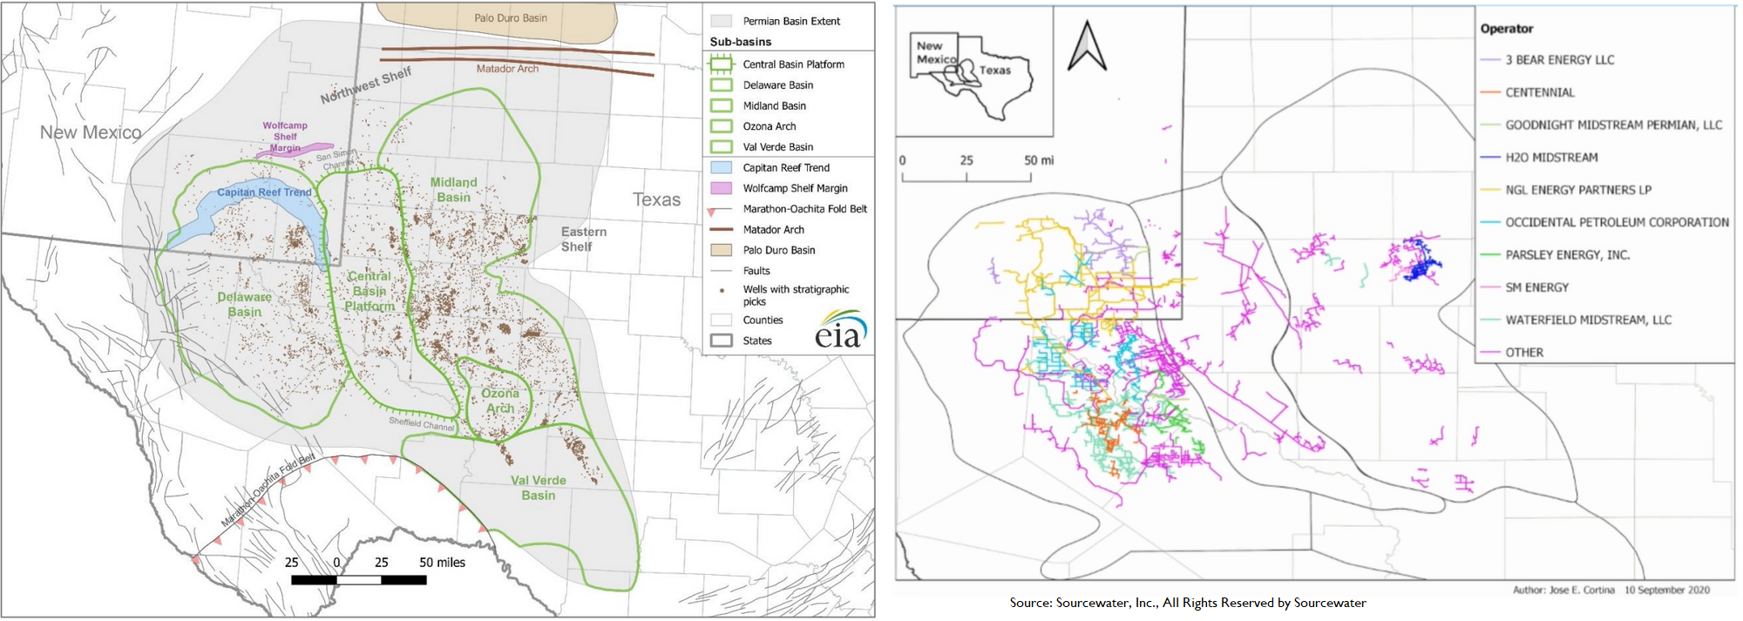The image size is (1743, 621).
Task: Click the Sourcewater source credit line
Action: pyautogui.click(x=1188, y=603)
